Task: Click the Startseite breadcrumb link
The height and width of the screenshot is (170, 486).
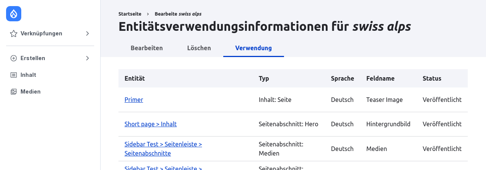Action: pos(130,14)
